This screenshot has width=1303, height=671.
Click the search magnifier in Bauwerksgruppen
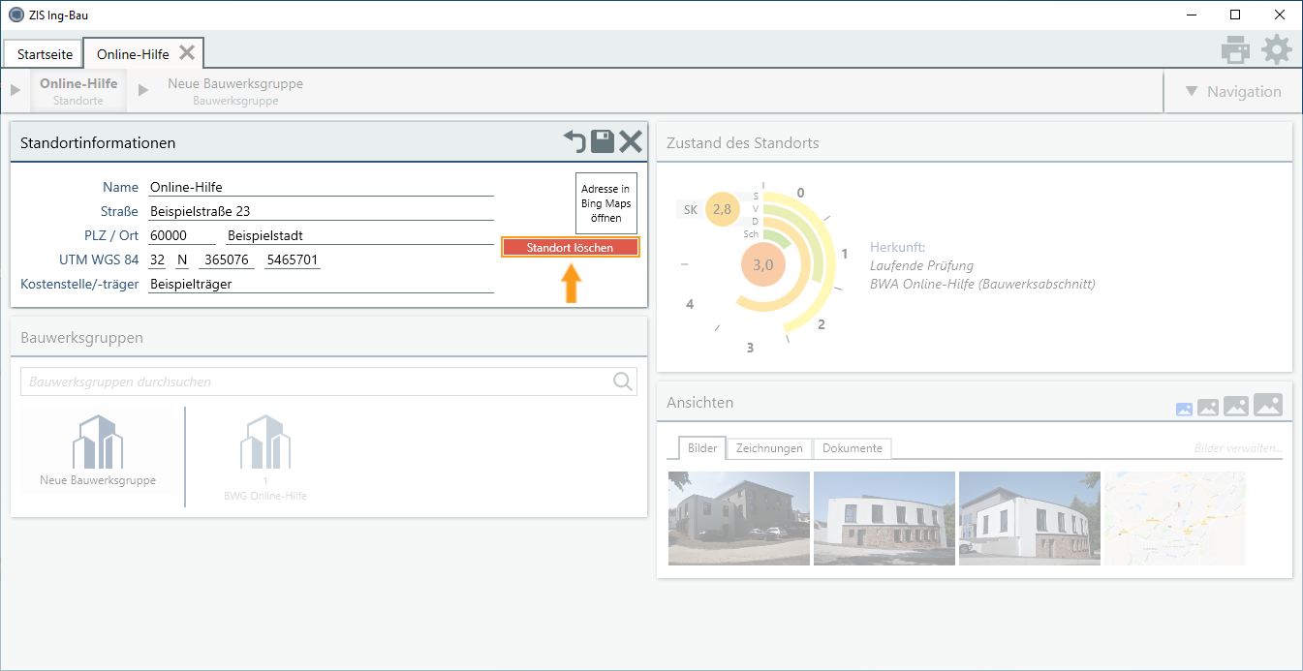coord(623,381)
